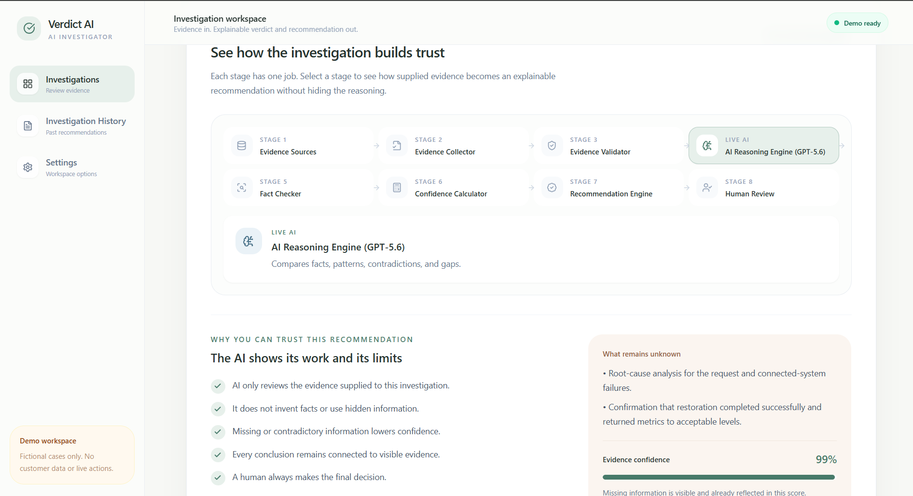
Task: Click the Investigations Review evidence item
Action: tap(72, 84)
